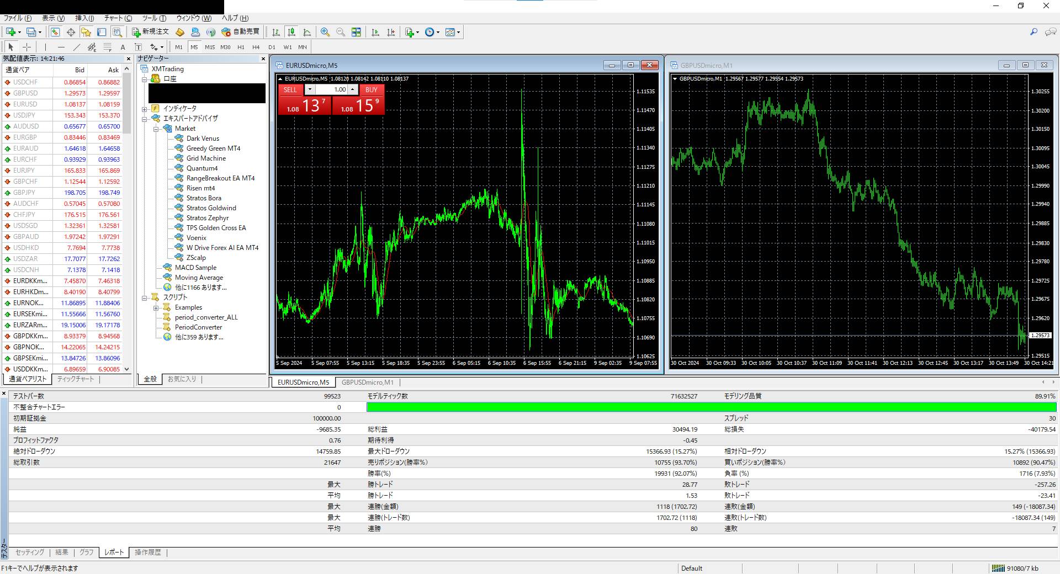Select the equidistant channel tool
The image size is (1060, 574).
click(x=92, y=47)
